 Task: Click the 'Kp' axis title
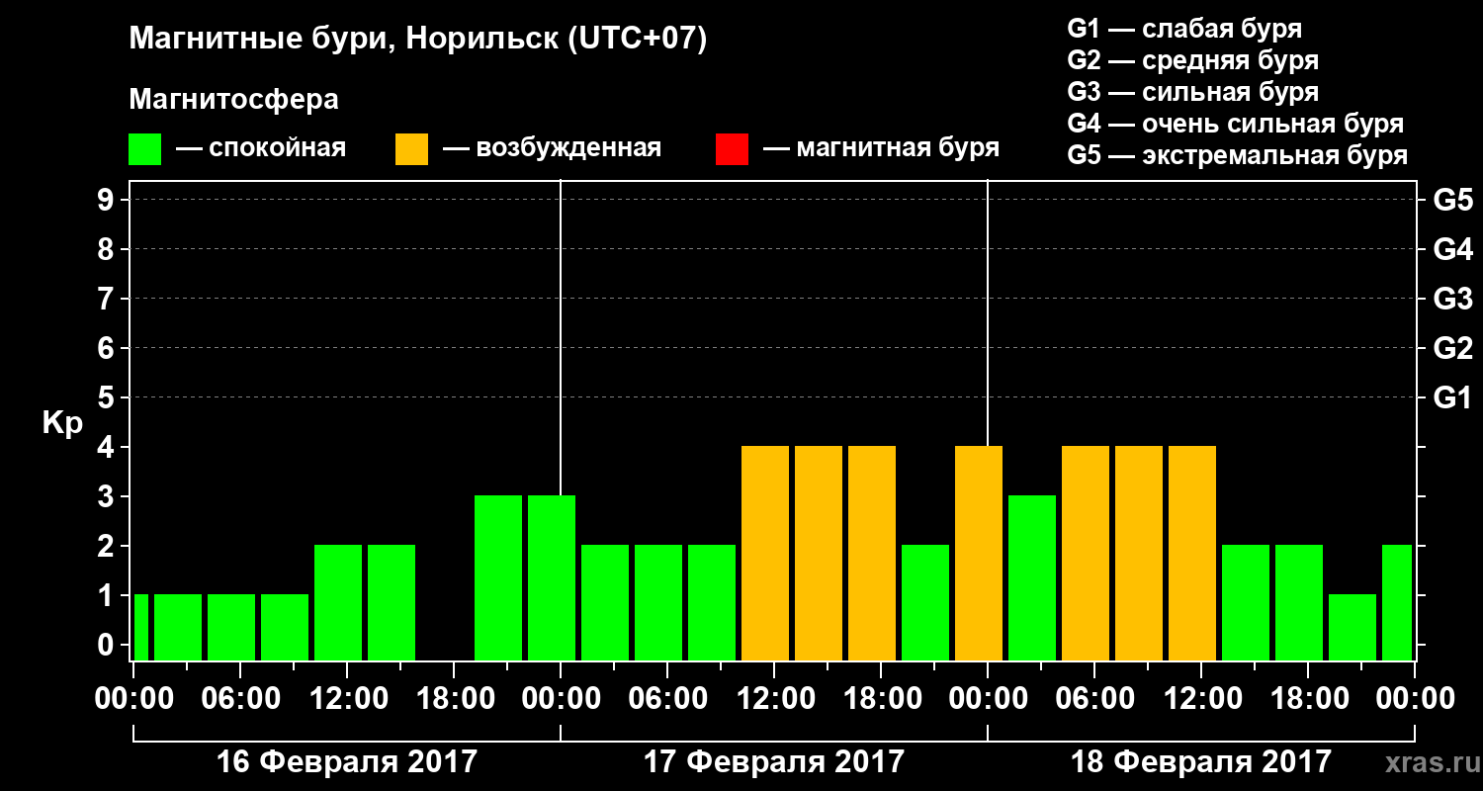tap(62, 423)
